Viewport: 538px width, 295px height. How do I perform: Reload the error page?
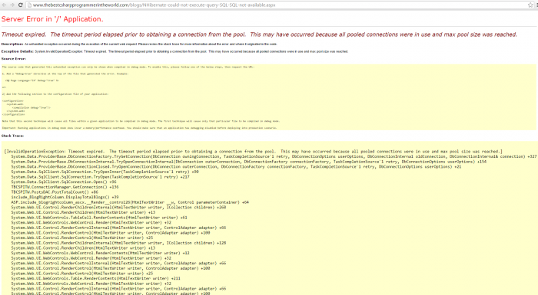pyautogui.click(x=20, y=5)
